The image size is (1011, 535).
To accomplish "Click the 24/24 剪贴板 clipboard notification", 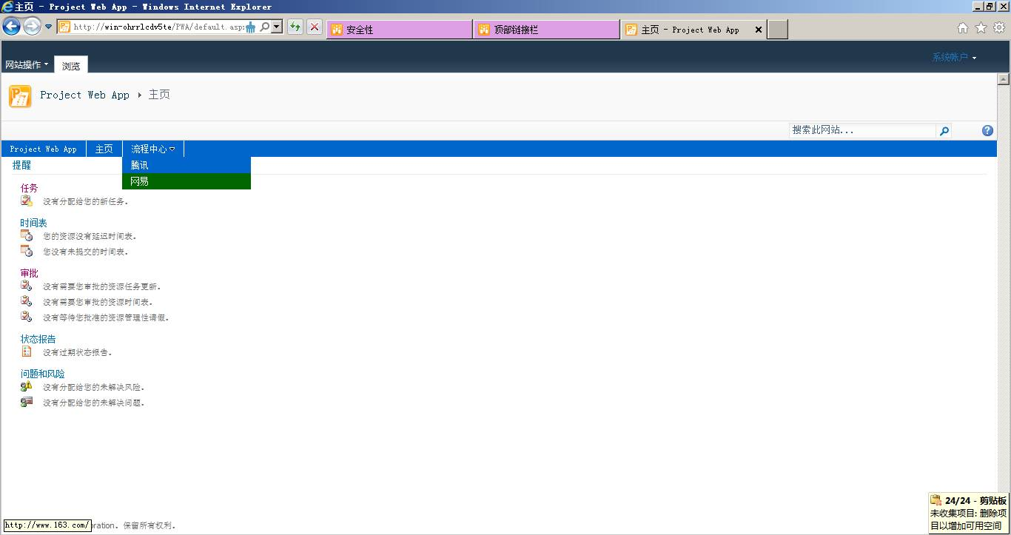I will point(969,513).
